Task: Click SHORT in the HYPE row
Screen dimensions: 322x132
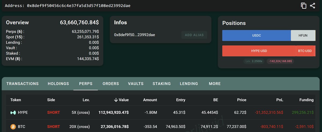Action: 53,113
